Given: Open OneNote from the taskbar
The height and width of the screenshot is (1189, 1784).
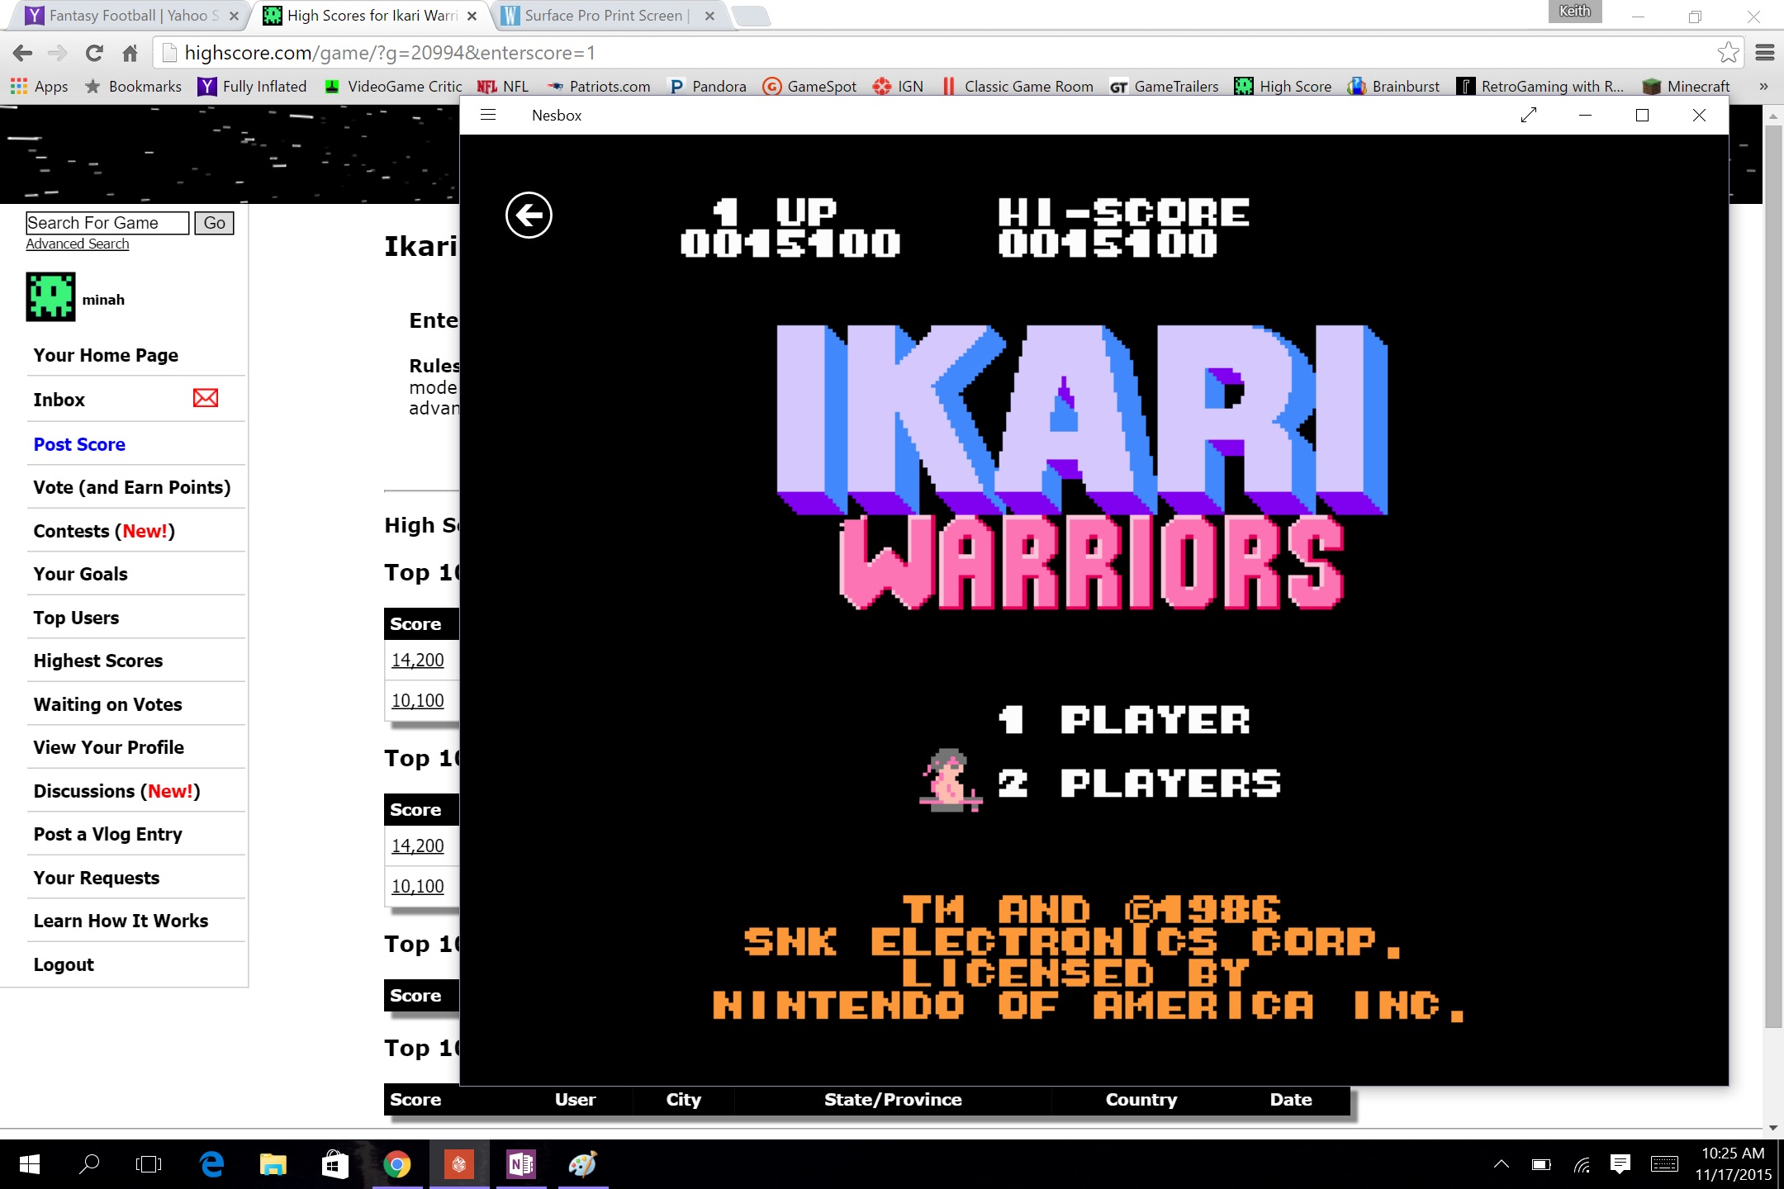Looking at the screenshot, I should (521, 1164).
